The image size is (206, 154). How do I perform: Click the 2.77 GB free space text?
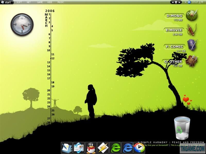pyautogui.click(x=181, y=51)
